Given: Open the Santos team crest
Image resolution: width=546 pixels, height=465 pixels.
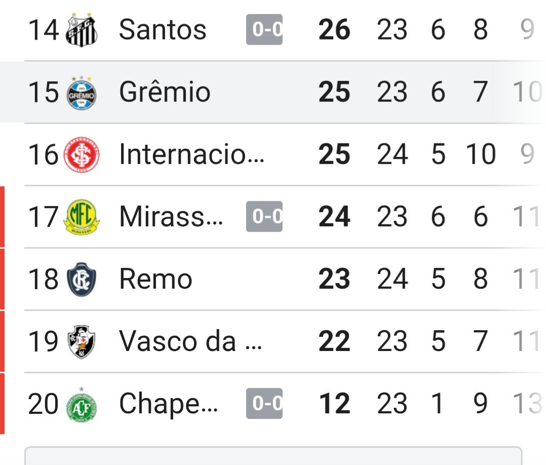Looking at the screenshot, I should click(82, 29).
